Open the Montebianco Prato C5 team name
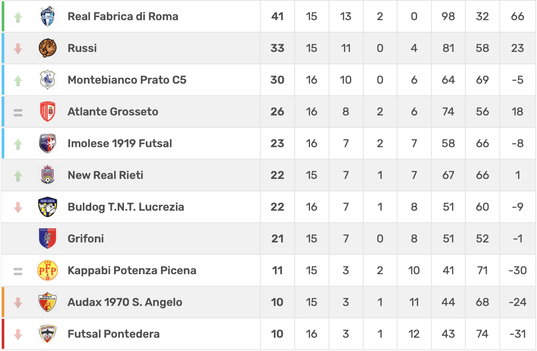The image size is (537, 351). 127,80
